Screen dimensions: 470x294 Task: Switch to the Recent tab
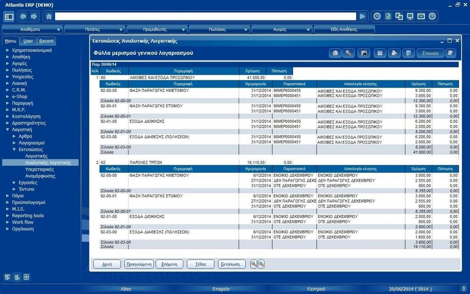pos(46,41)
